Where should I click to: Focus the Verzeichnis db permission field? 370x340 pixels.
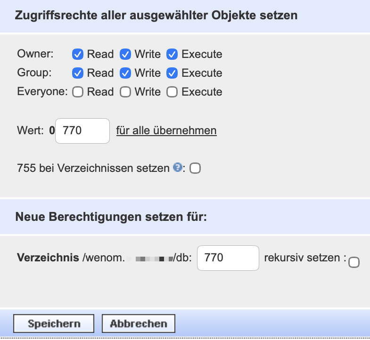pos(228,258)
